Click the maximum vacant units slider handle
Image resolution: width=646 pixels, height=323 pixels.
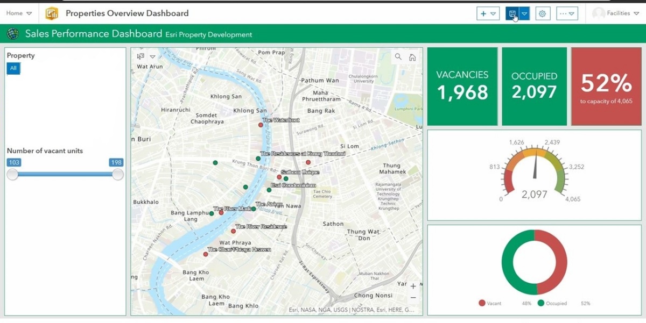click(x=117, y=174)
